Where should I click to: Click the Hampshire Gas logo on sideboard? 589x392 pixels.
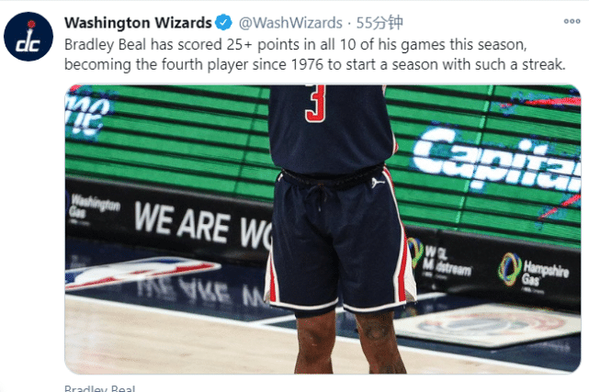coord(534,270)
